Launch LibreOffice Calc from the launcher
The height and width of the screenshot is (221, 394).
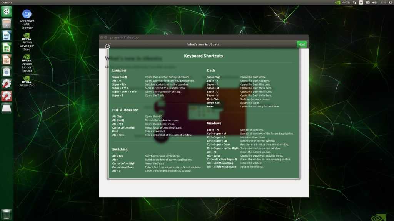tap(7, 48)
